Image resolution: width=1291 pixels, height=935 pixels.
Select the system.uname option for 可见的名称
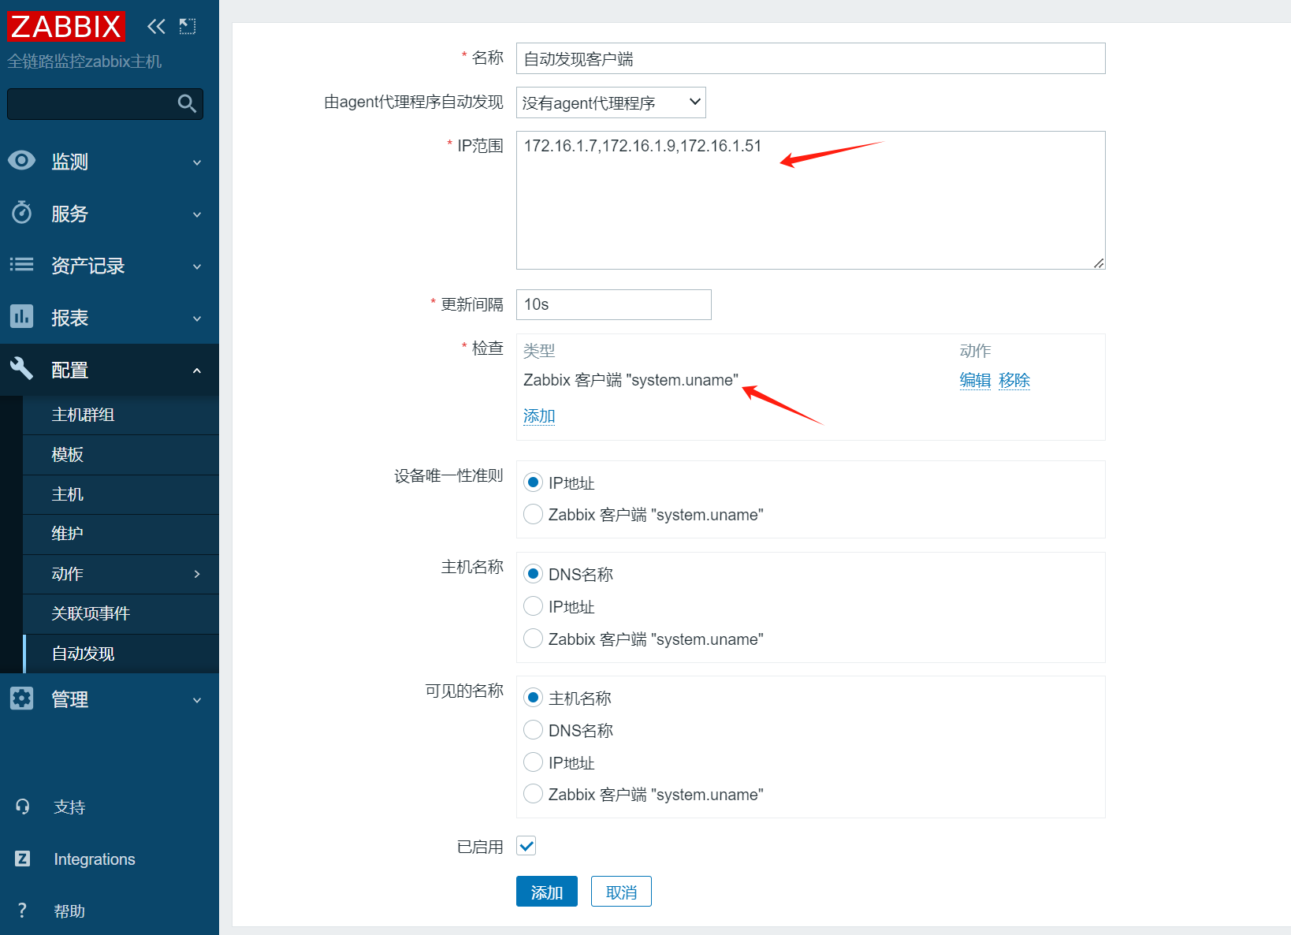click(534, 794)
